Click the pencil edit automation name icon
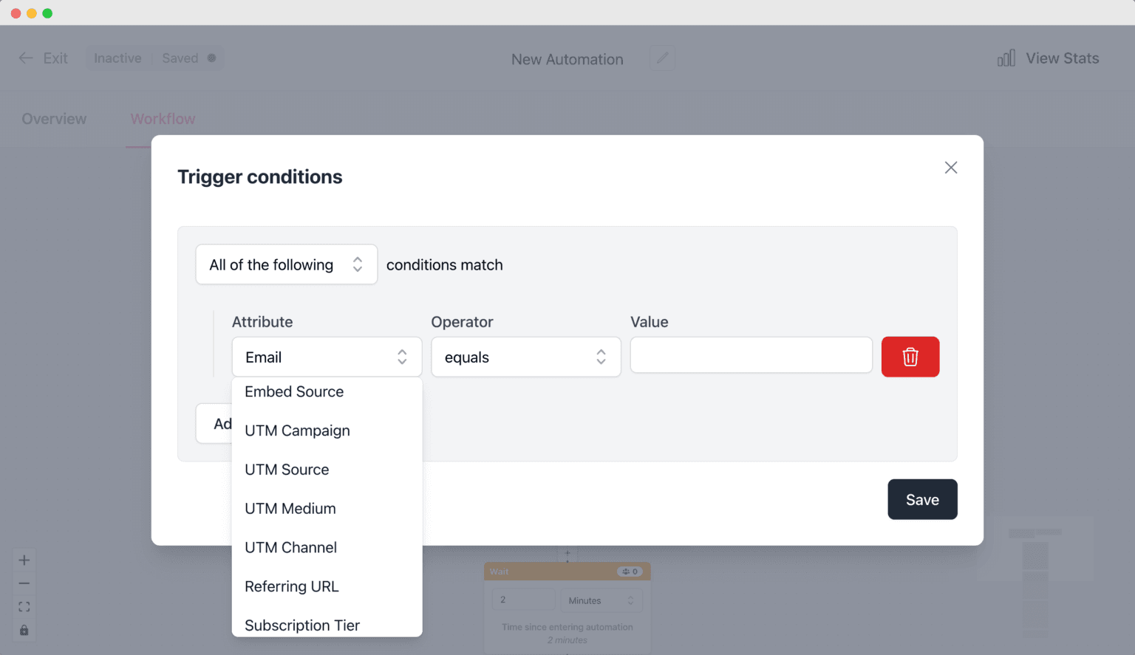This screenshot has height=655, width=1135. pyautogui.click(x=662, y=58)
